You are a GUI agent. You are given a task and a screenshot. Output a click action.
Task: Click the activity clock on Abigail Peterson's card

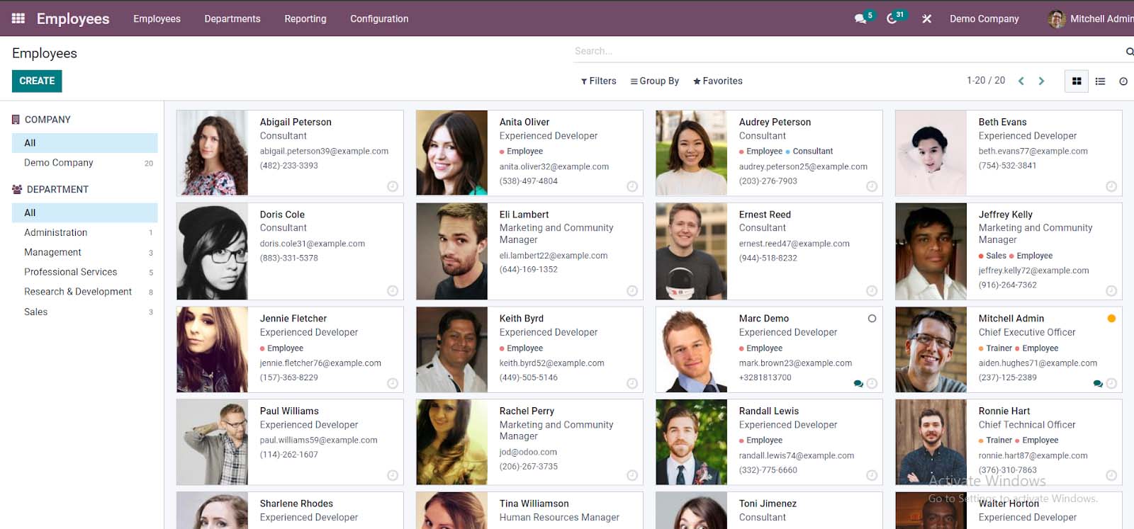click(393, 186)
